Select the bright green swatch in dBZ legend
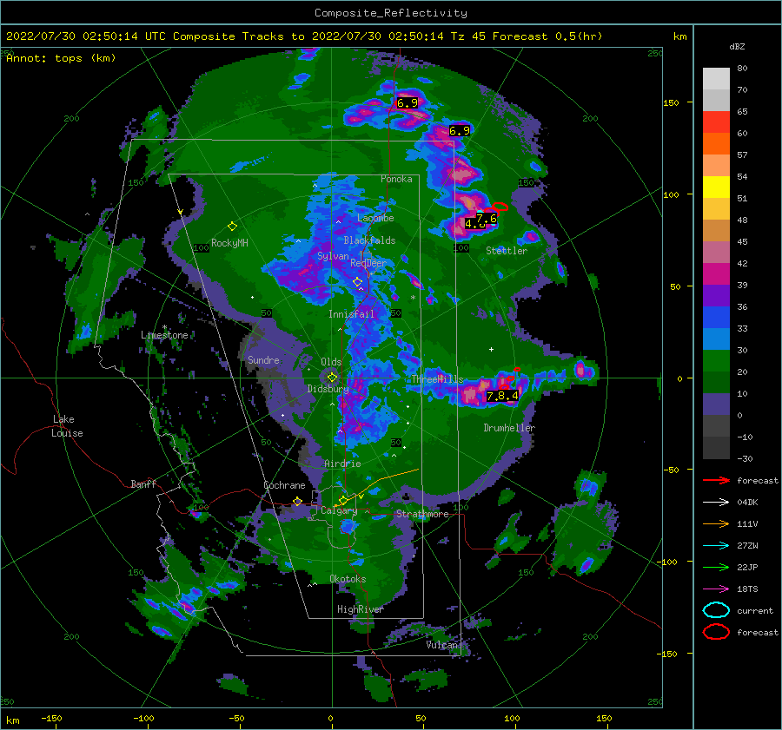 (716, 361)
